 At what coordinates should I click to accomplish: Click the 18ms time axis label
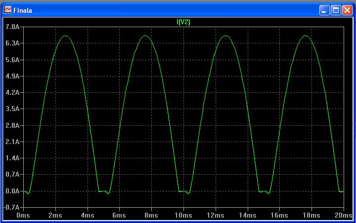(311, 215)
